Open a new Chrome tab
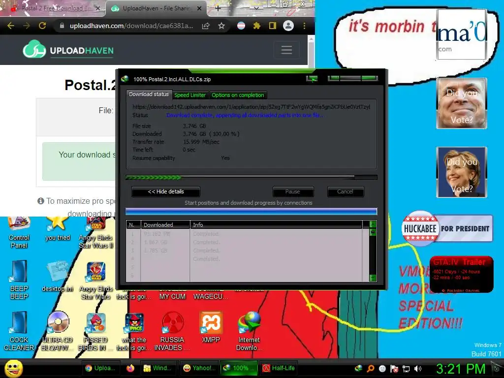 (218, 8)
